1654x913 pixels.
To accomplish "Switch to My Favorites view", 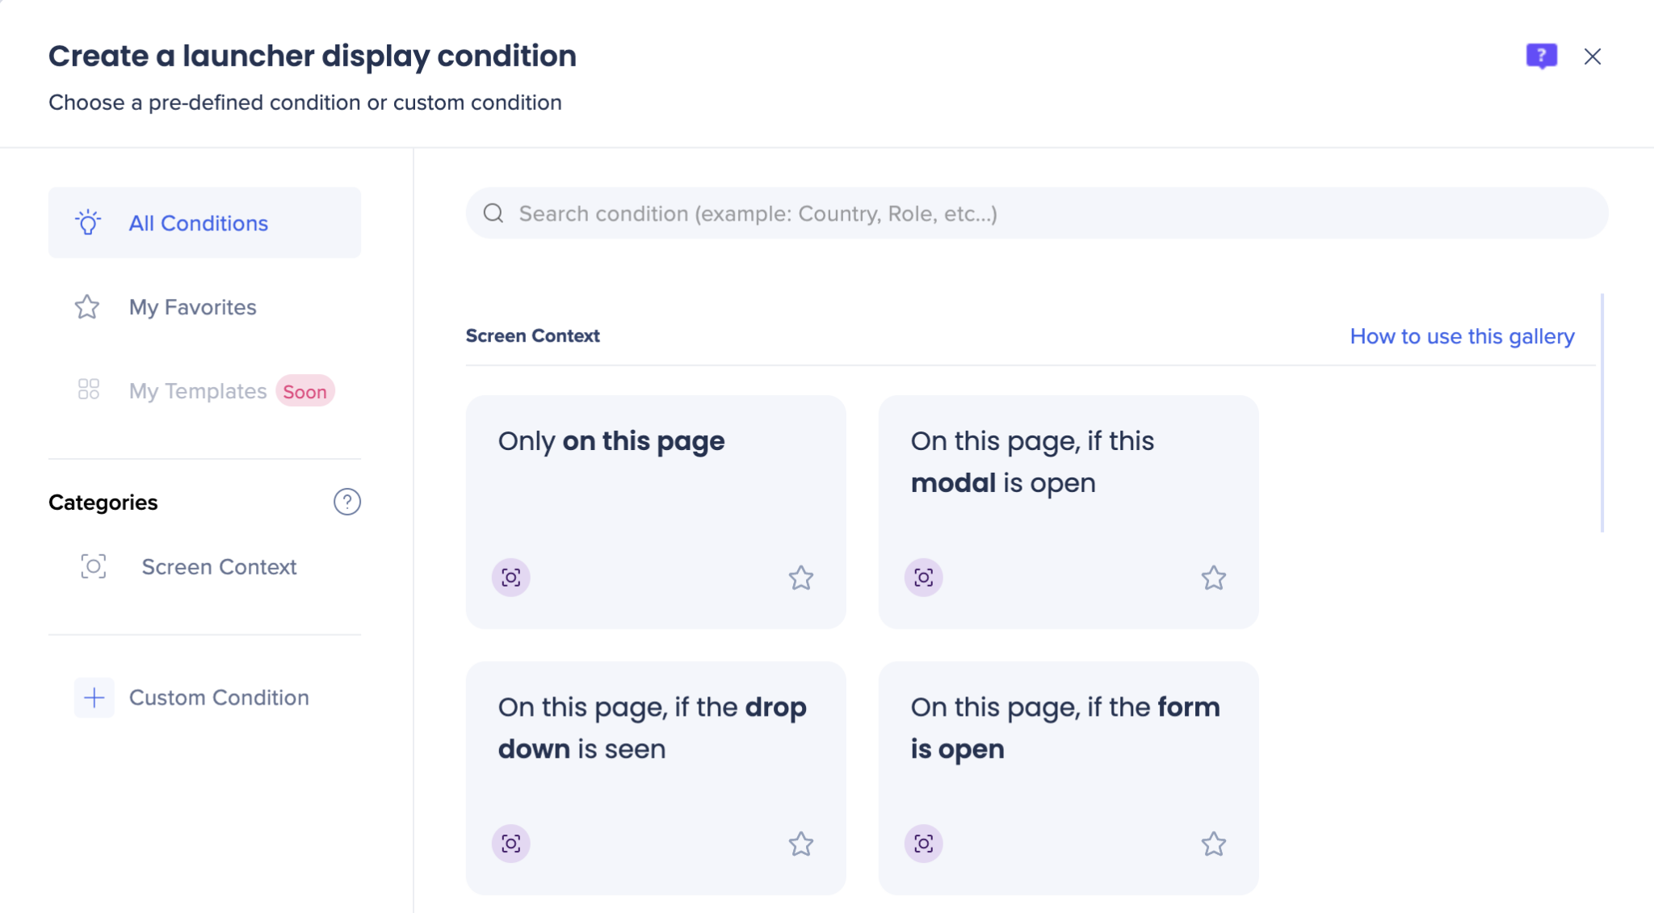I will (x=192, y=307).
